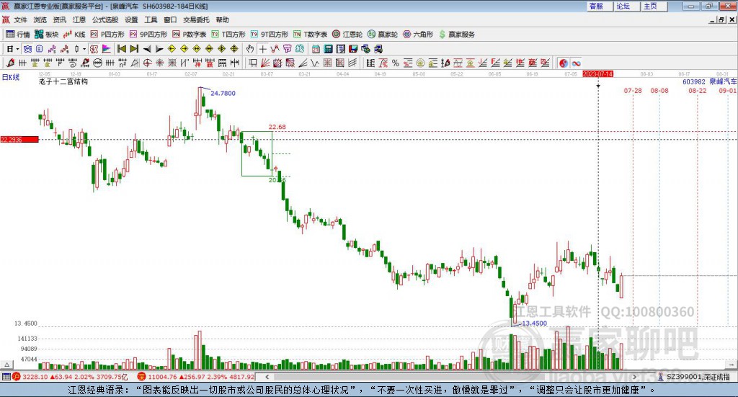
Task: Click the 泉峰汽车 stock name label
Action: click(723, 82)
